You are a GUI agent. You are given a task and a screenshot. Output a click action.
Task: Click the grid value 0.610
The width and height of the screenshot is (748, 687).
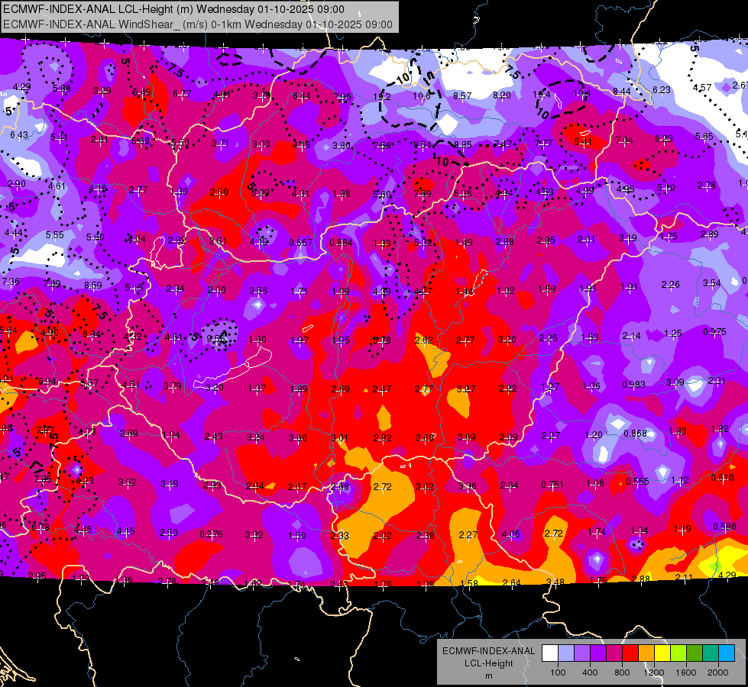[722, 477]
